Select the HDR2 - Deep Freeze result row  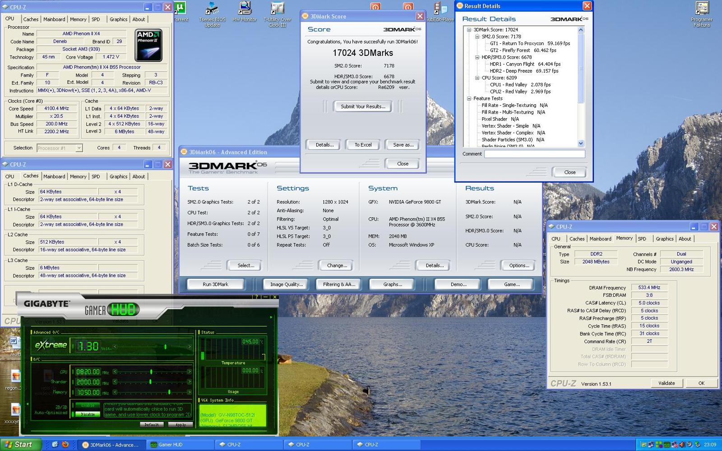(524, 71)
